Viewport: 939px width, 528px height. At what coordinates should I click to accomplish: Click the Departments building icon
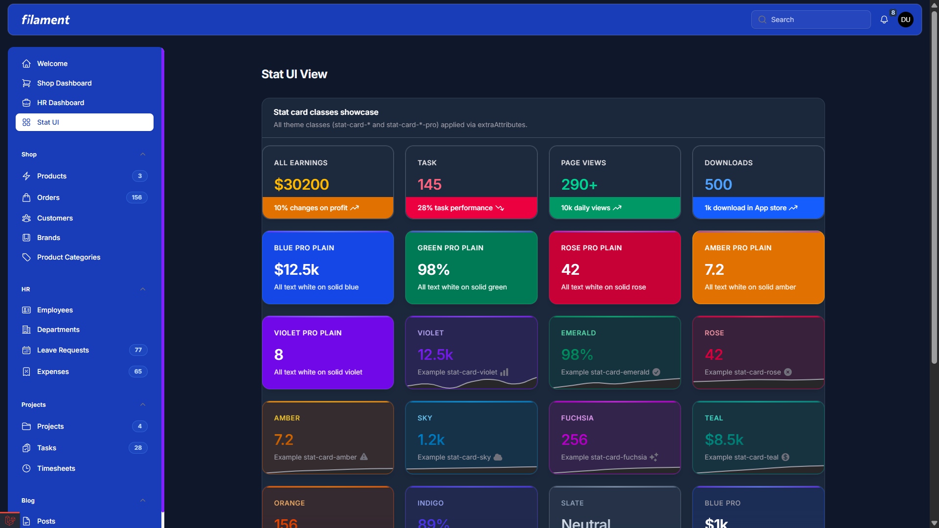coord(26,330)
